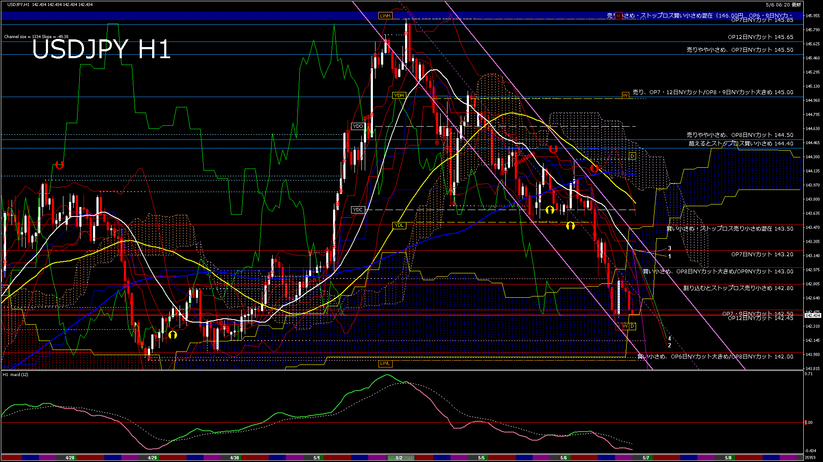Viewport: 823px width, 462px height.
Task: Click the 5/2 date on timeline
Action: point(399,458)
